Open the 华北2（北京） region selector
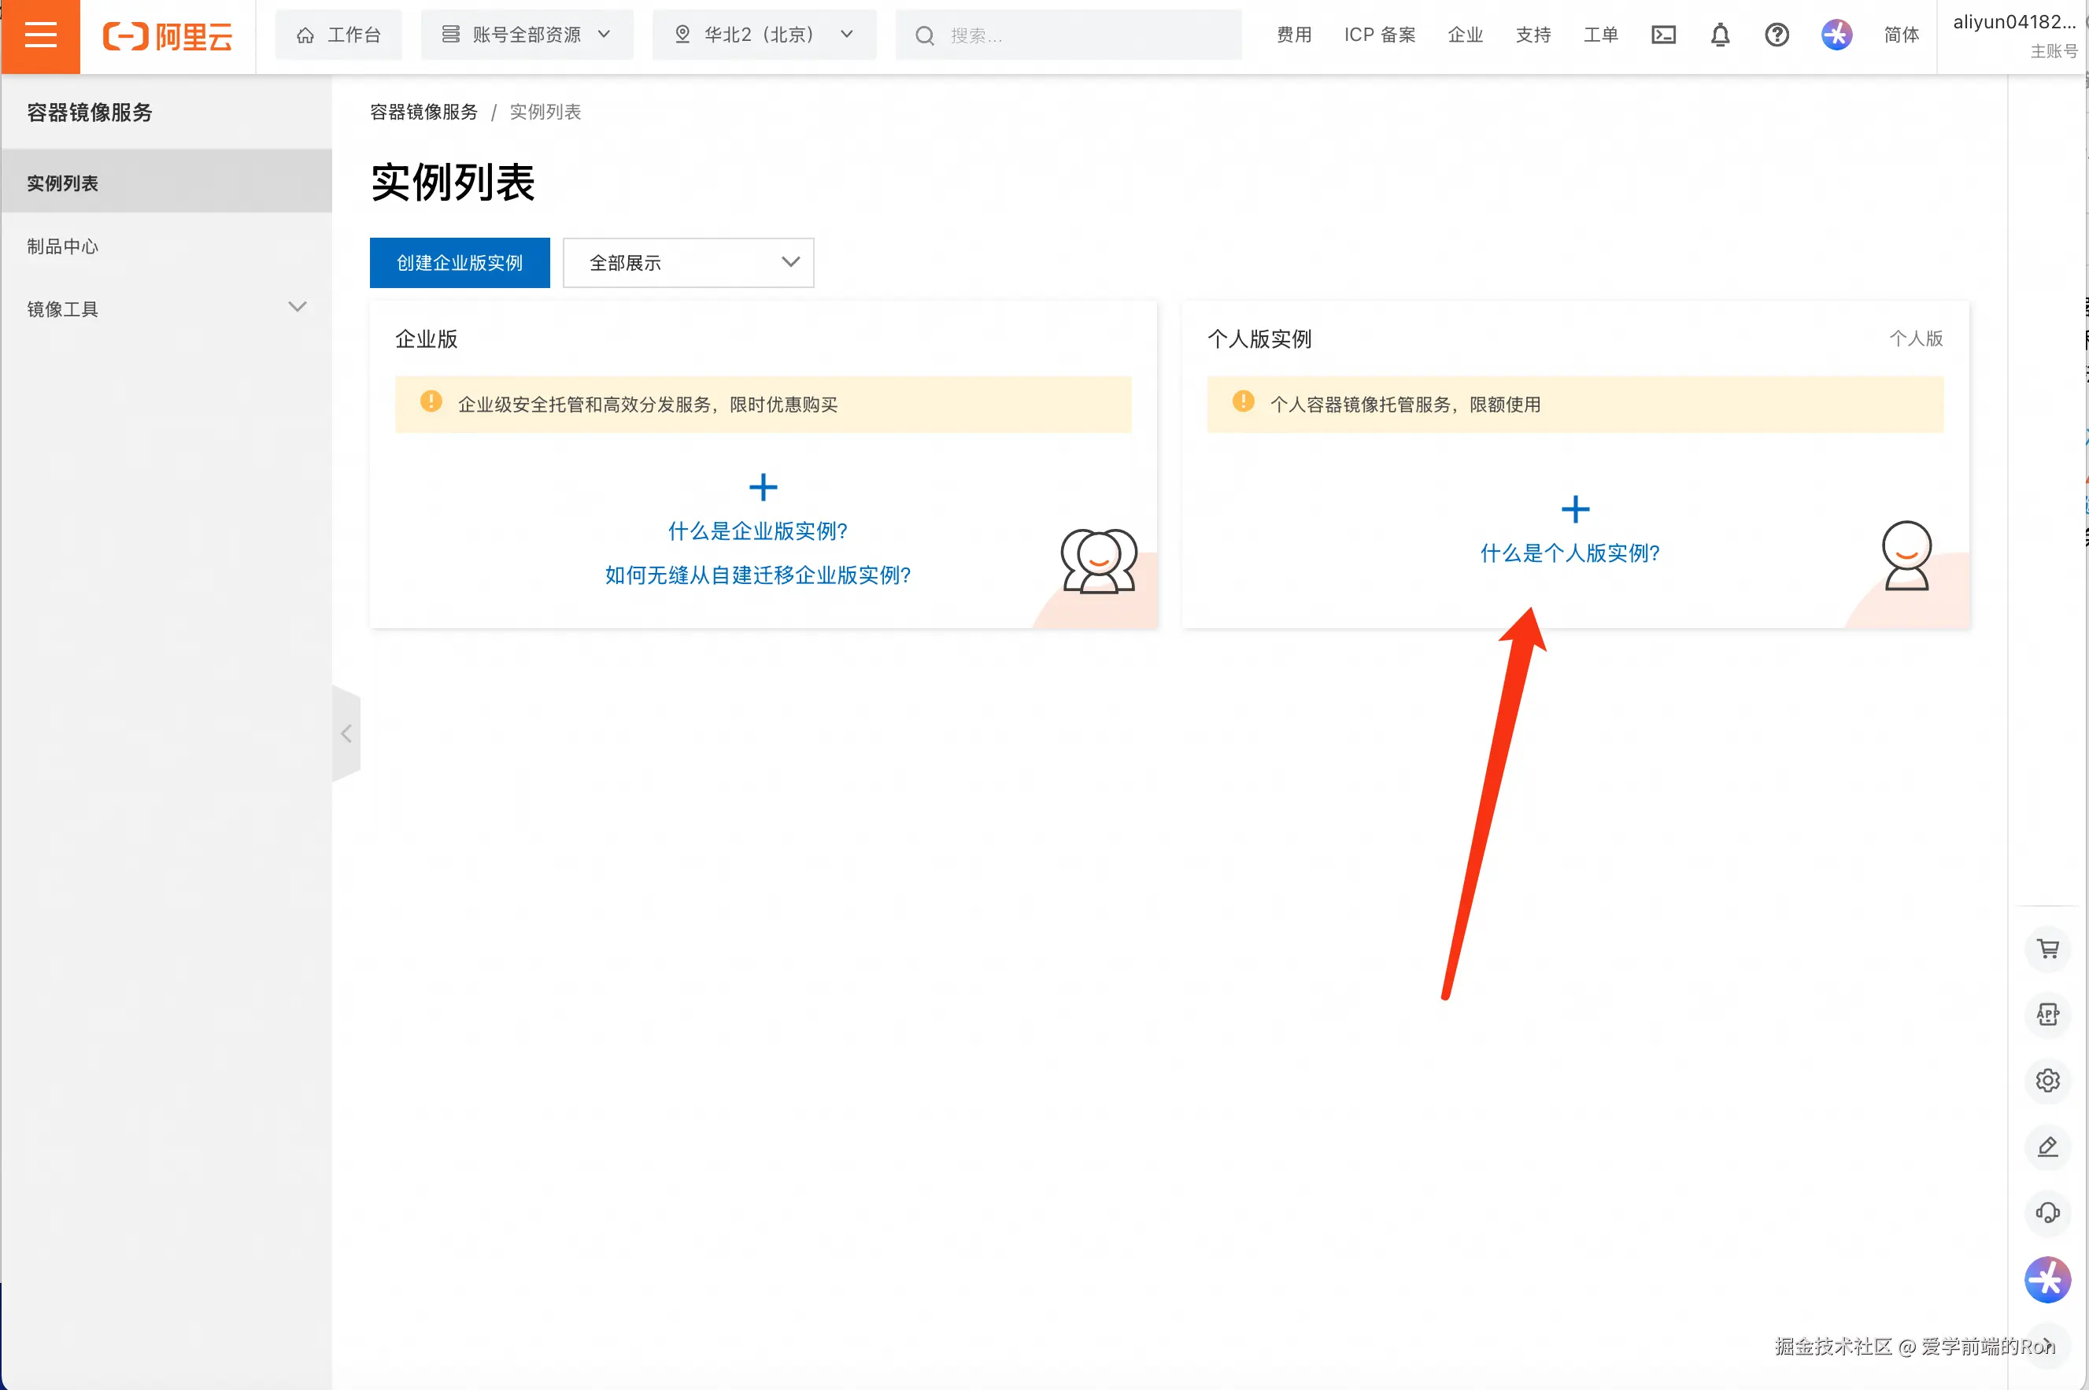Viewport: 2089px width, 1390px height. [764, 35]
